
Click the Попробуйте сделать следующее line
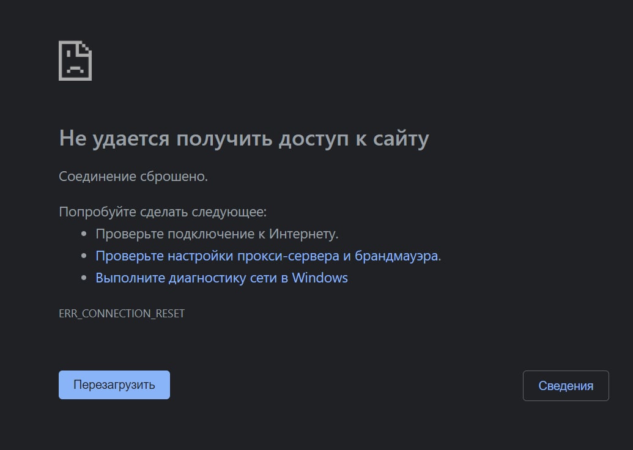tap(163, 212)
